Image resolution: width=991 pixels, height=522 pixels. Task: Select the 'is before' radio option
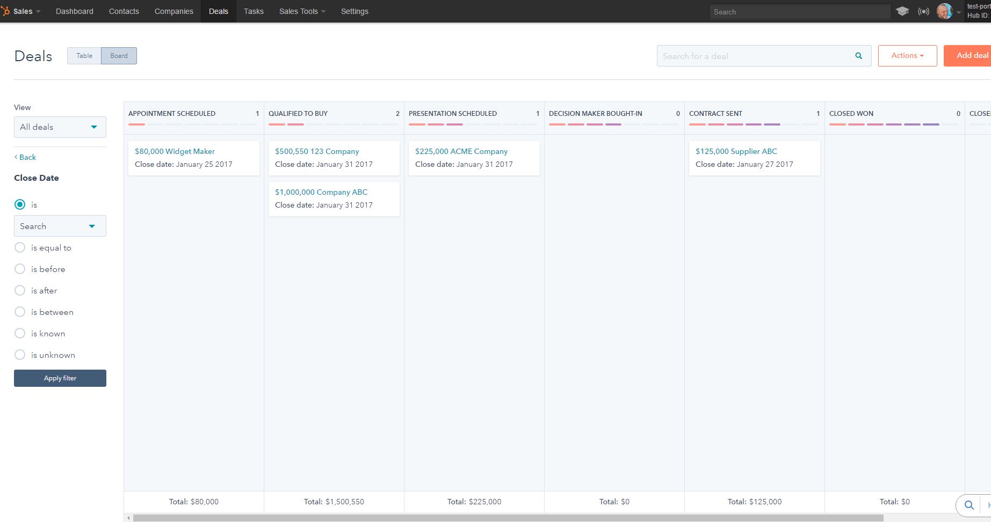20,269
